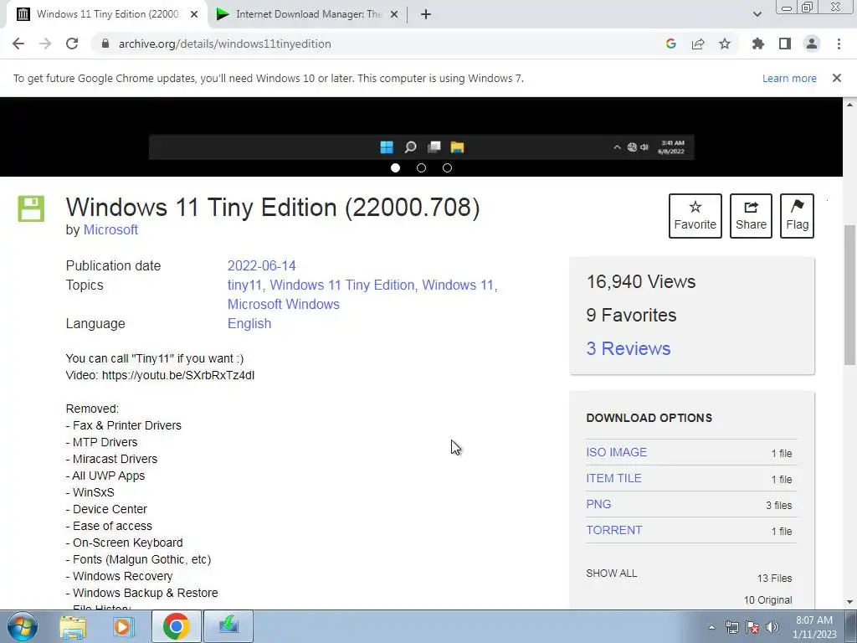857x643 pixels.
Task: Go back with the browser back arrow
Action: [18, 44]
